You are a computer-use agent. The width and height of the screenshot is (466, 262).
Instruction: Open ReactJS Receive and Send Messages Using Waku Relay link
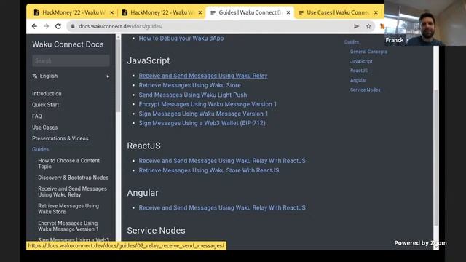(x=222, y=161)
